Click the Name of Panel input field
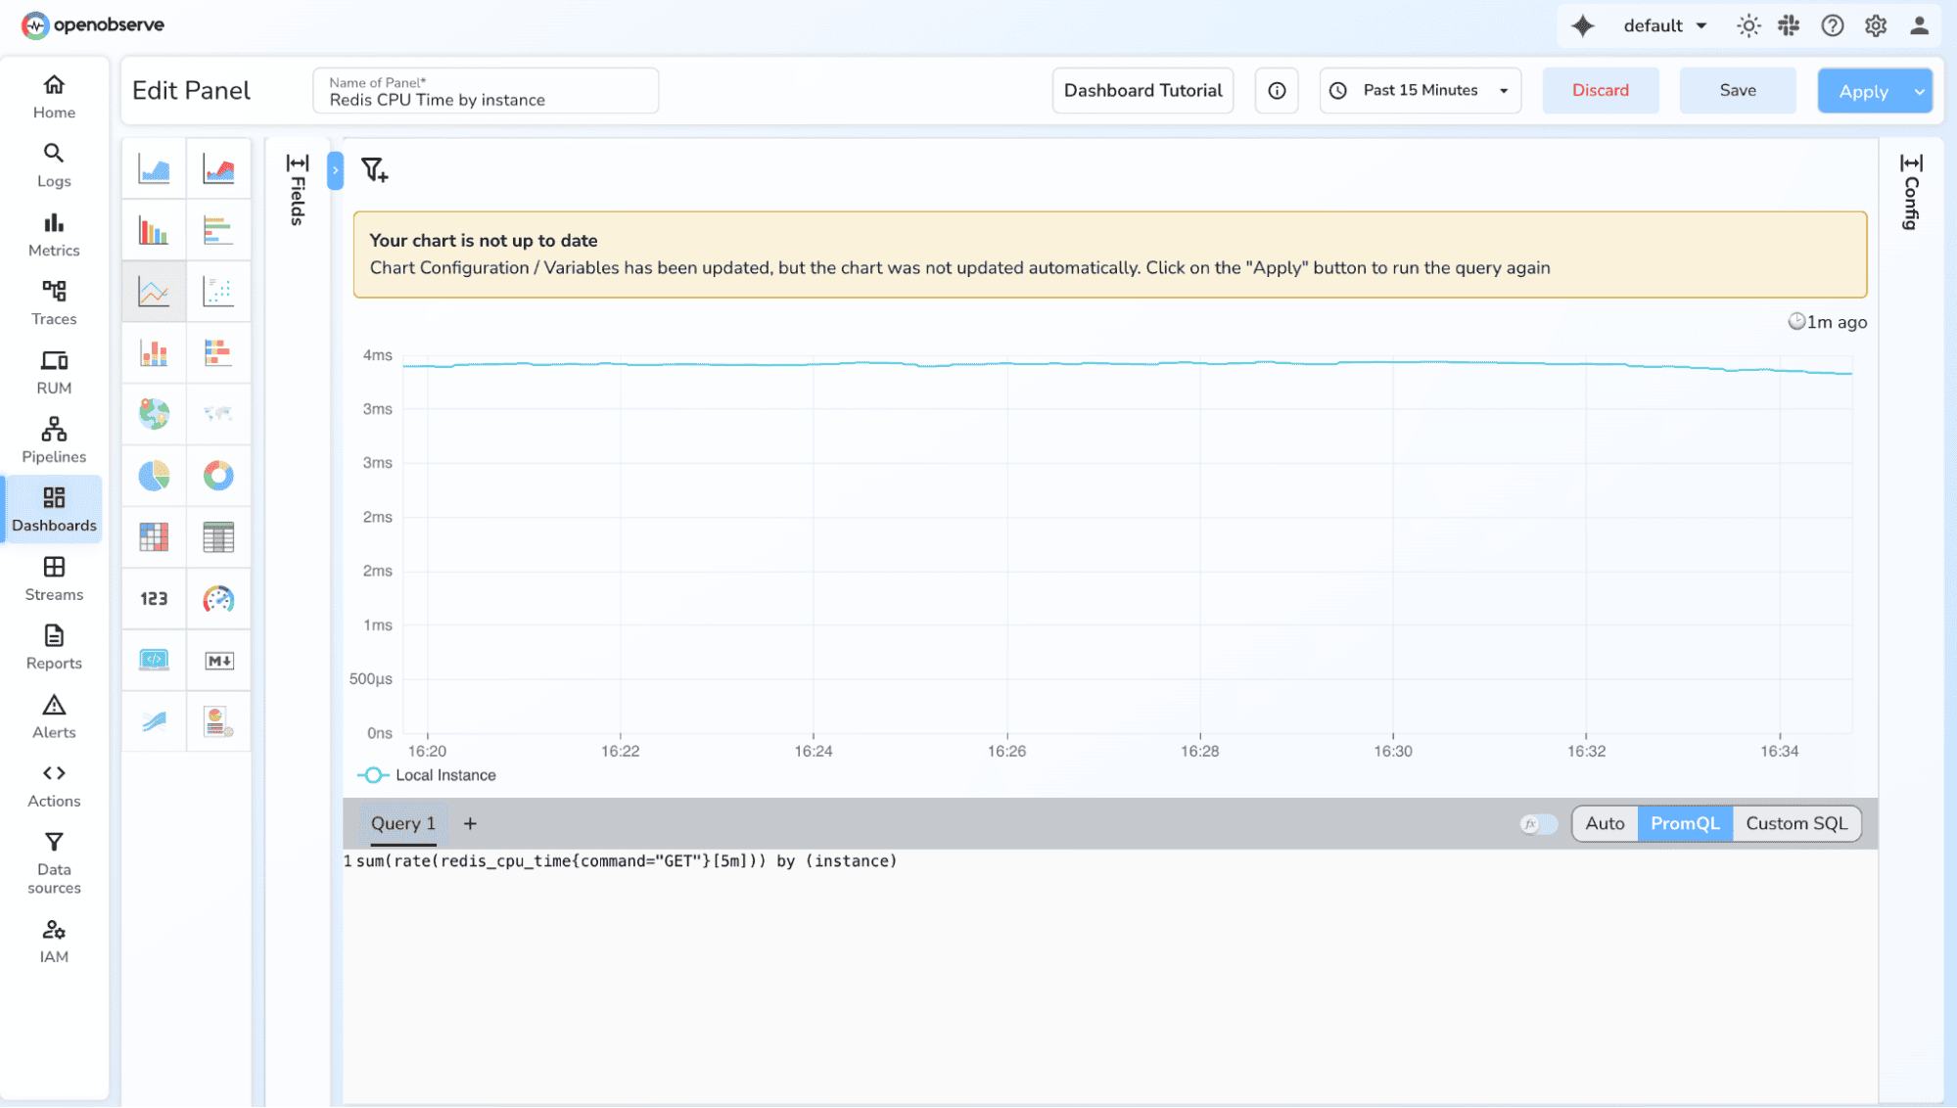1957x1108 pixels. tap(486, 100)
